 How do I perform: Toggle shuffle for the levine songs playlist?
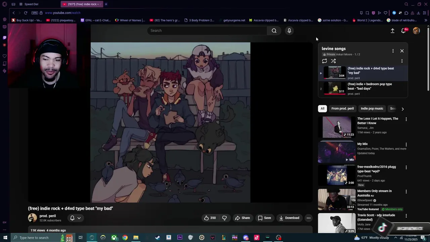(x=333, y=61)
